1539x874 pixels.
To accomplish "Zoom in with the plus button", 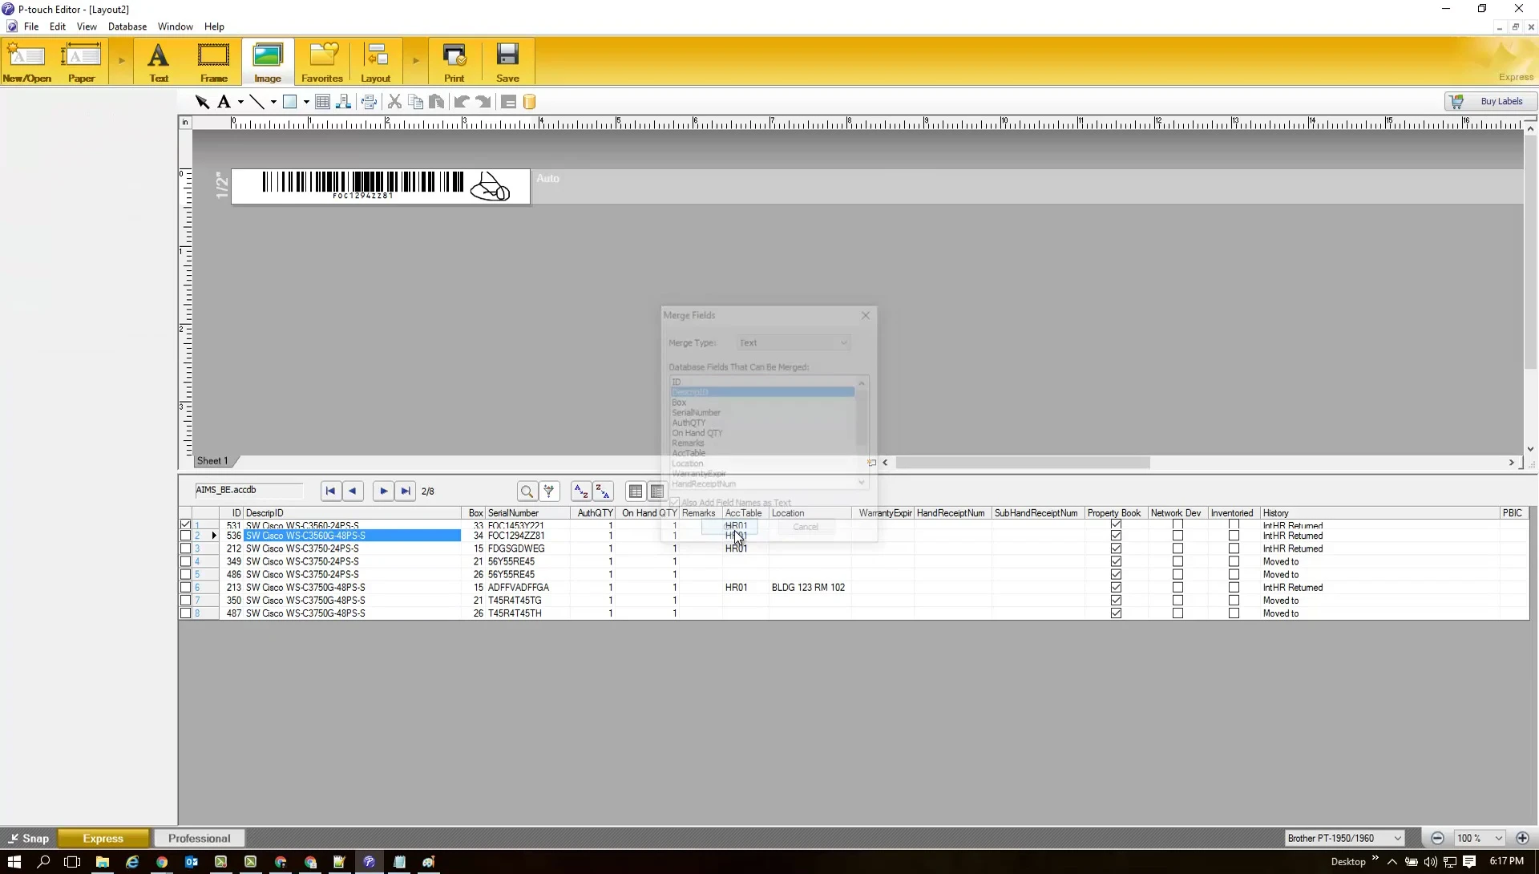I will [x=1523, y=838].
